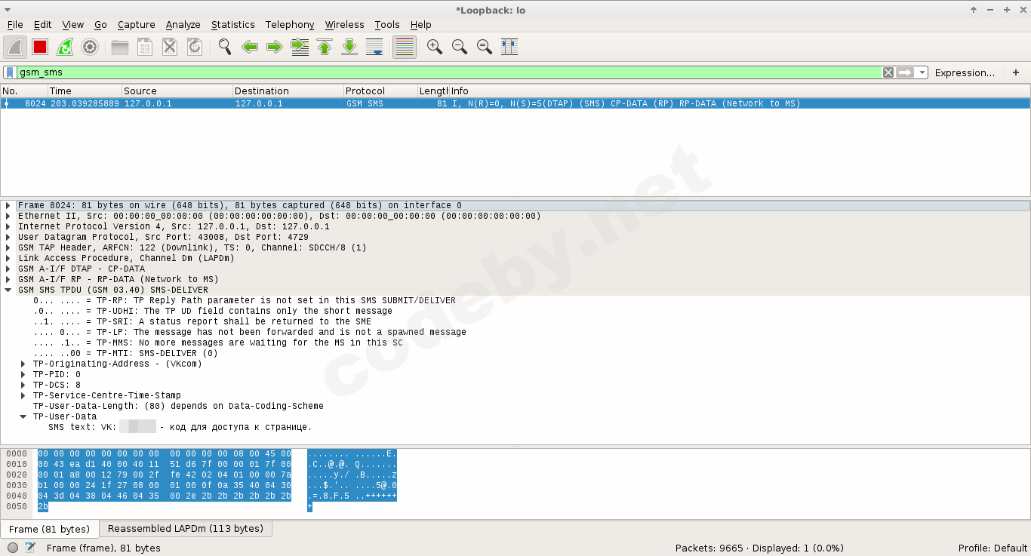
Task: Switch to Reassembled LAPDm tab
Action: (x=186, y=529)
